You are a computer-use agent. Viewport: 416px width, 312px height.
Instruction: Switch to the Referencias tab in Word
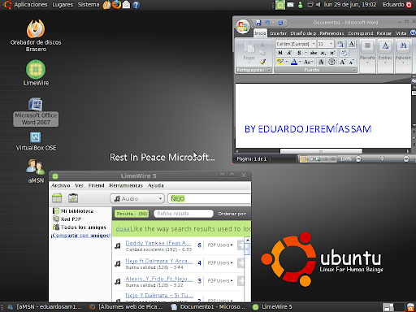click(x=331, y=33)
